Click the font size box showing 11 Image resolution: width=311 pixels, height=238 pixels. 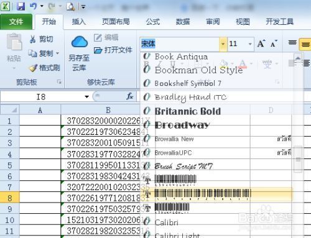point(237,43)
